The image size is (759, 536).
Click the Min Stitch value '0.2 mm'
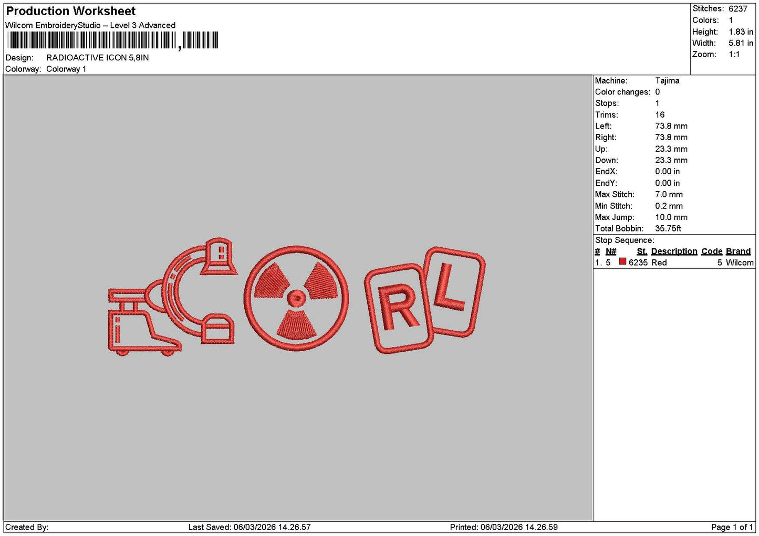[x=669, y=206]
